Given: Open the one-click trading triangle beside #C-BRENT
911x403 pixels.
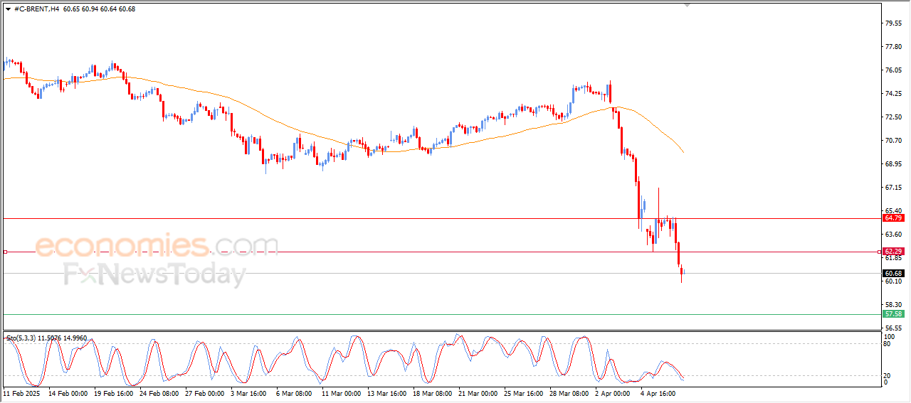Looking at the screenshot, I should coord(8,9).
